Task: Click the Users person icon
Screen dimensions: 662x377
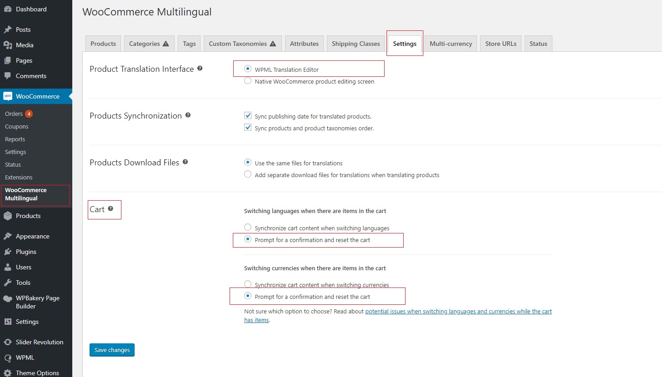Action: (x=8, y=267)
